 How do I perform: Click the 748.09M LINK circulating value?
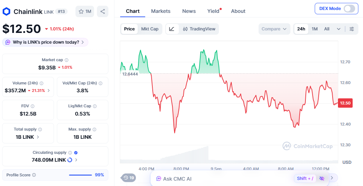click(49, 160)
